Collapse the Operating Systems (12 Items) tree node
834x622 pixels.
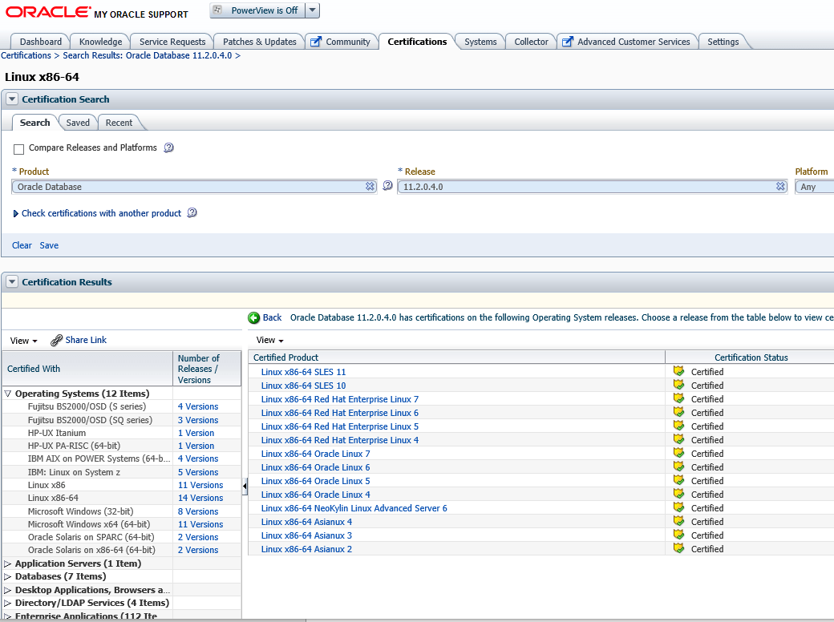(x=7, y=394)
